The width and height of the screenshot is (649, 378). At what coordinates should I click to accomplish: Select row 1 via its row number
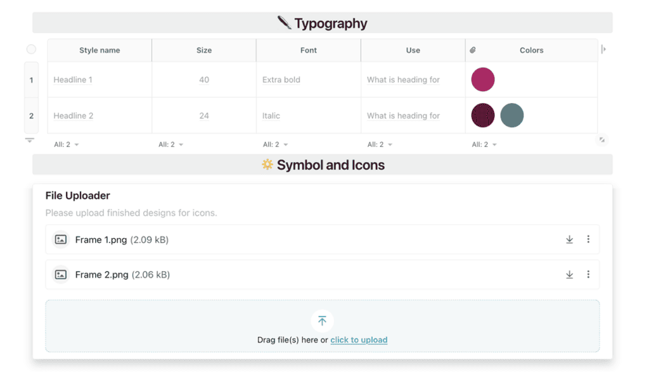(31, 80)
